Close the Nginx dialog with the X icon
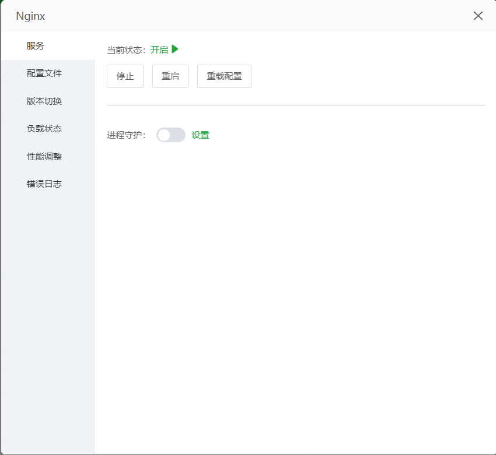Image resolution: width=496 pixels, height=455 pixels. click(478, 16)
